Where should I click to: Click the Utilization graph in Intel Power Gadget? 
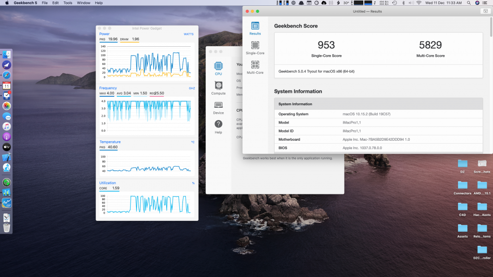[146, 205]
